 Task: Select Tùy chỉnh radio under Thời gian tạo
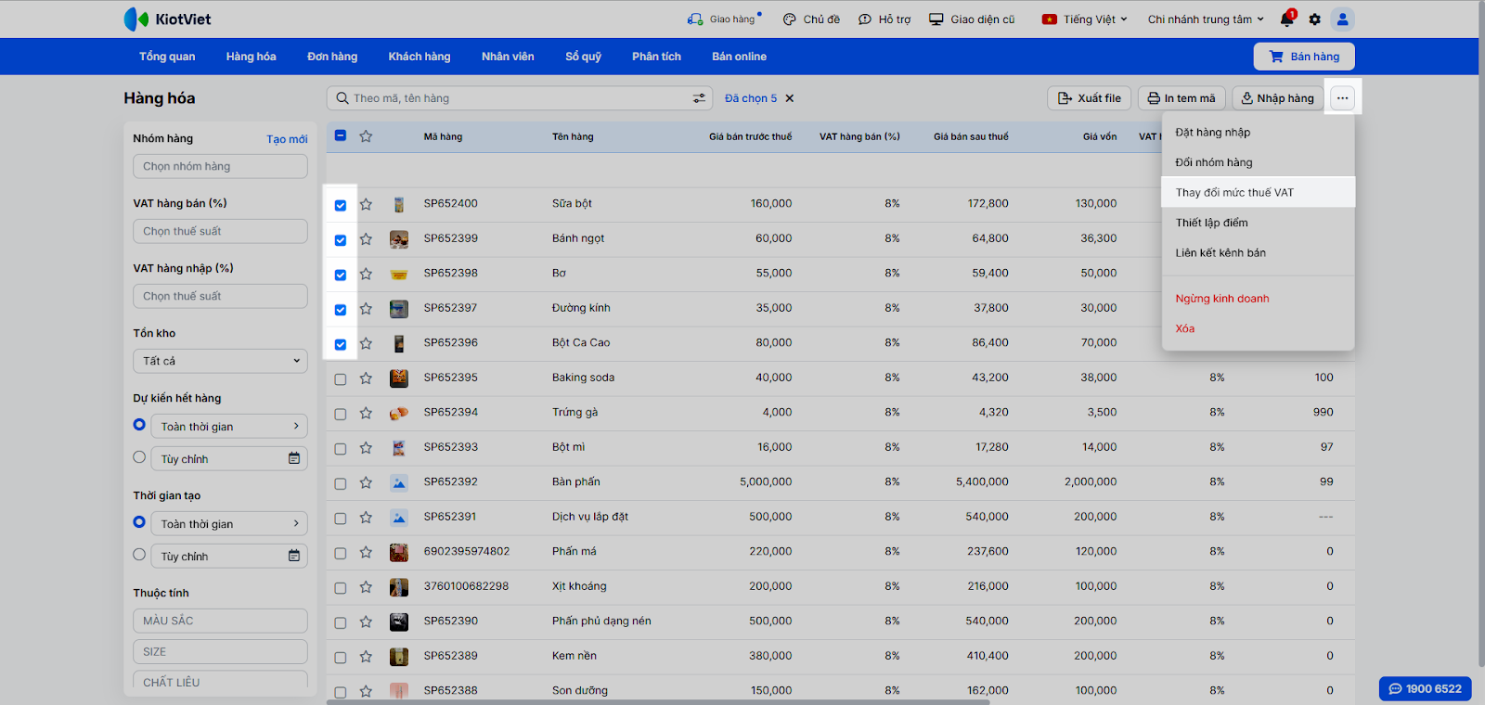point(139,555)
